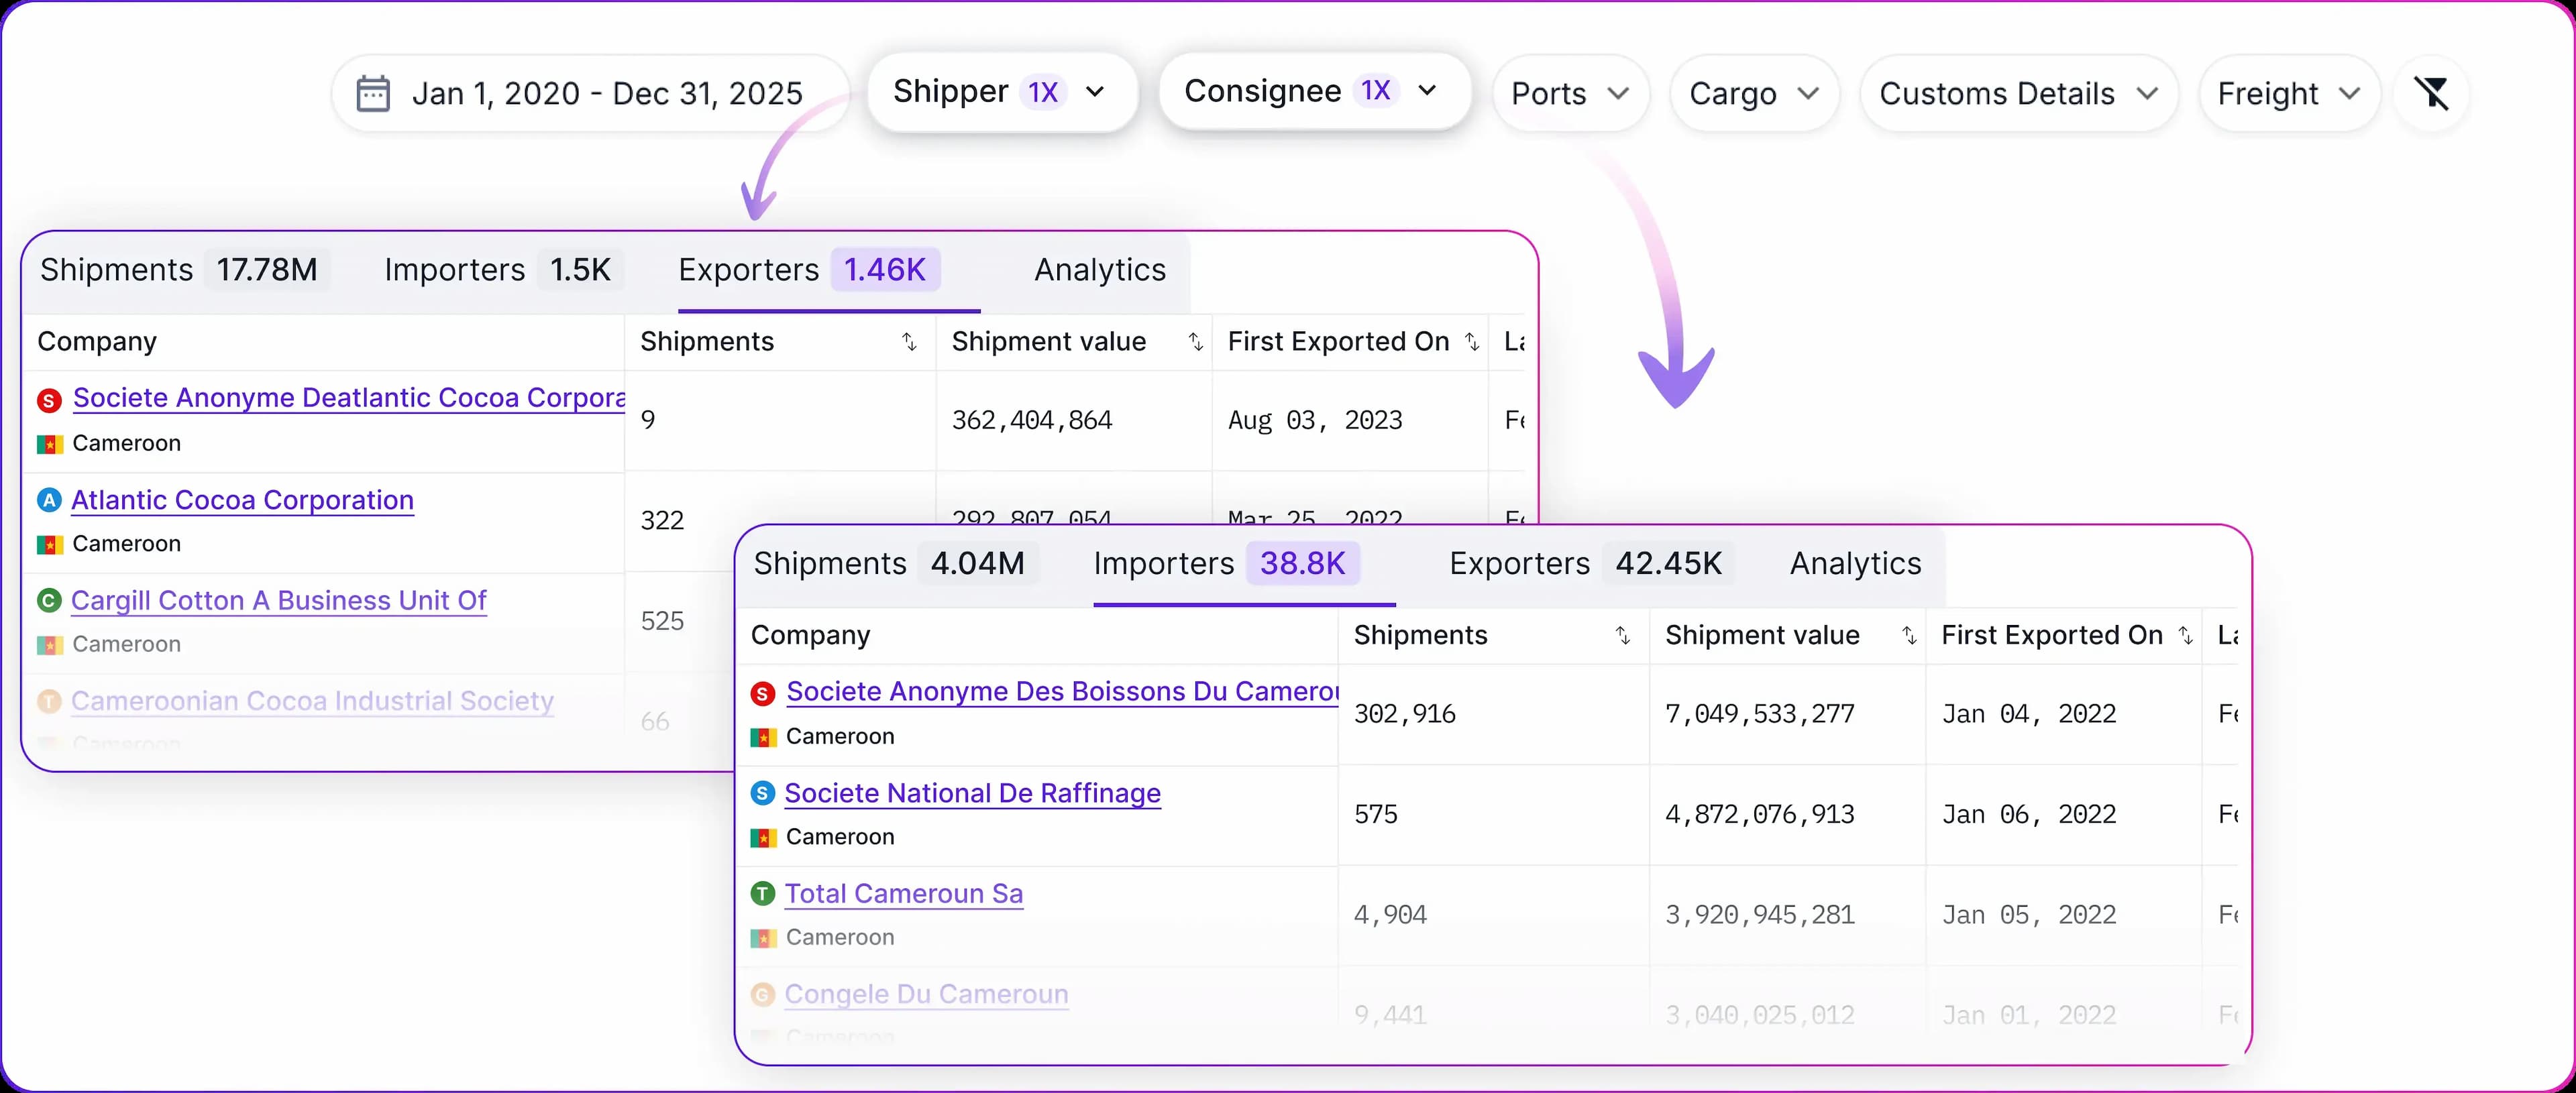Open the Freight filter dropdown
Screen dimensions: 2576x1093
click(2288, 94)
